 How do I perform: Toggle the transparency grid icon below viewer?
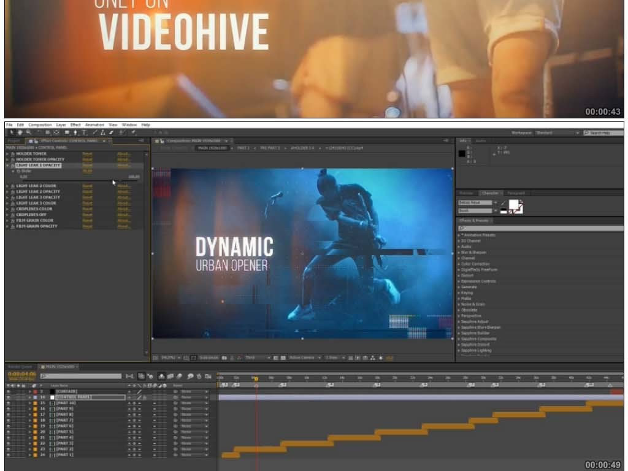coord(283,358)
